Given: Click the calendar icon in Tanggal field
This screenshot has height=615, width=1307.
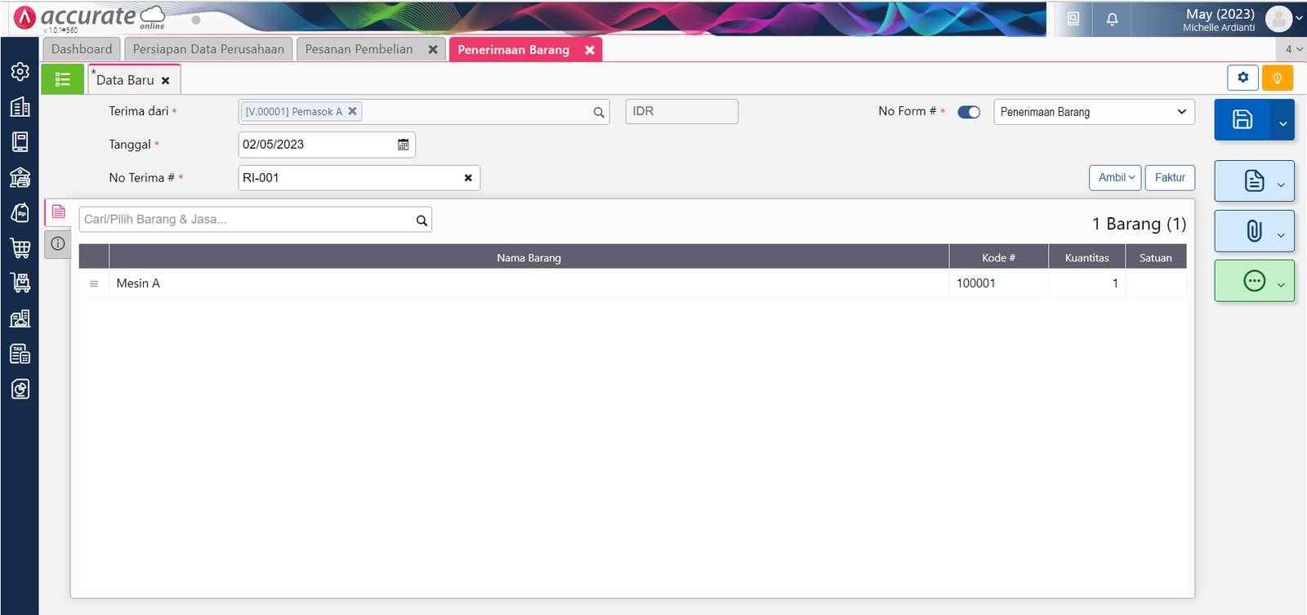Looking at the screenshot, I should tap(403, 145).
